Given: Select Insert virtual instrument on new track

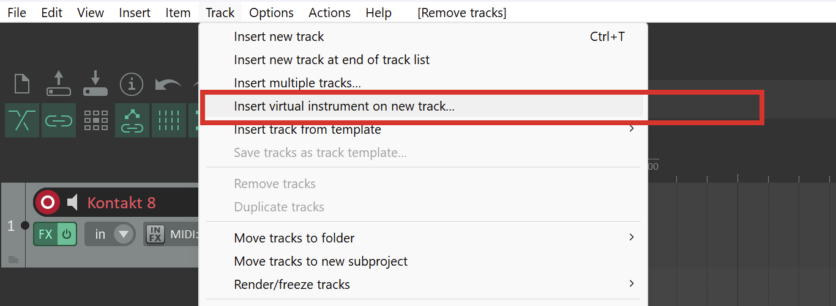Looking at the screenshot, I should [x=344, y=106].
